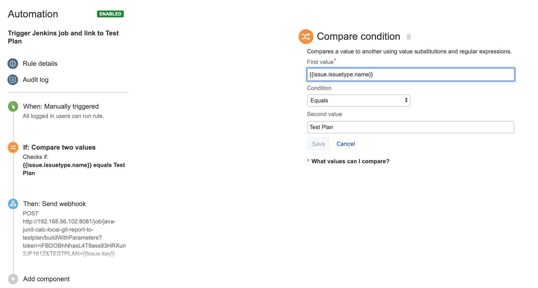
Task: Select the blue Send webhook icon
Action: tap(13, 204)
